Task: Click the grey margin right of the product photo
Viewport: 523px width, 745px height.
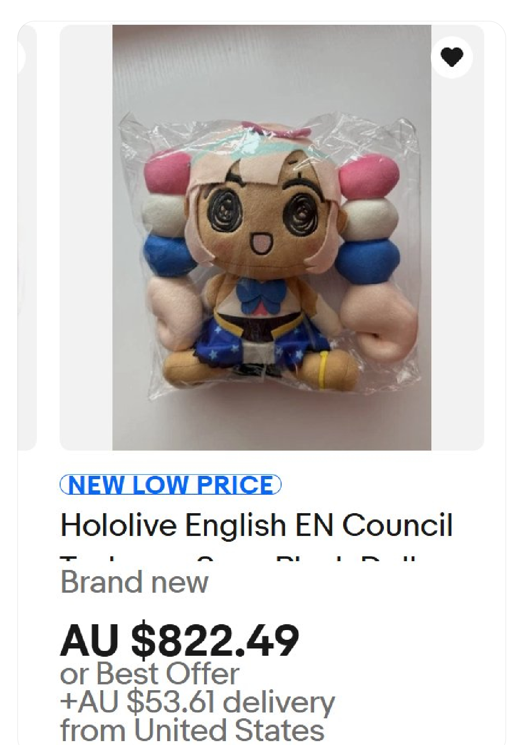Action: pyautogui.click(x=458, y=262)
